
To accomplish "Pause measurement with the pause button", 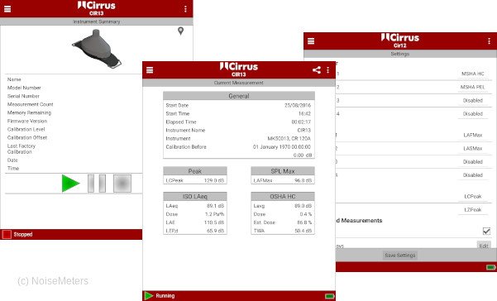I will (97, 184).
